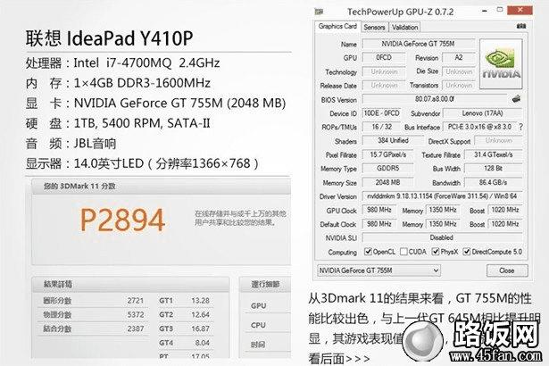Click the GPU Name field

(x=419, y=44)
